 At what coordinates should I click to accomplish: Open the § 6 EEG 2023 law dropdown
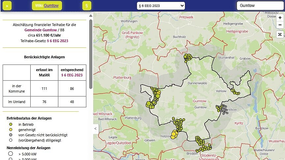pos(161,6)
